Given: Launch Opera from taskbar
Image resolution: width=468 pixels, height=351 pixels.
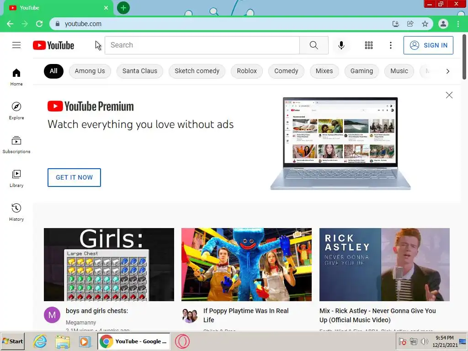Looking at the screenshot, I should coord(182,341).
